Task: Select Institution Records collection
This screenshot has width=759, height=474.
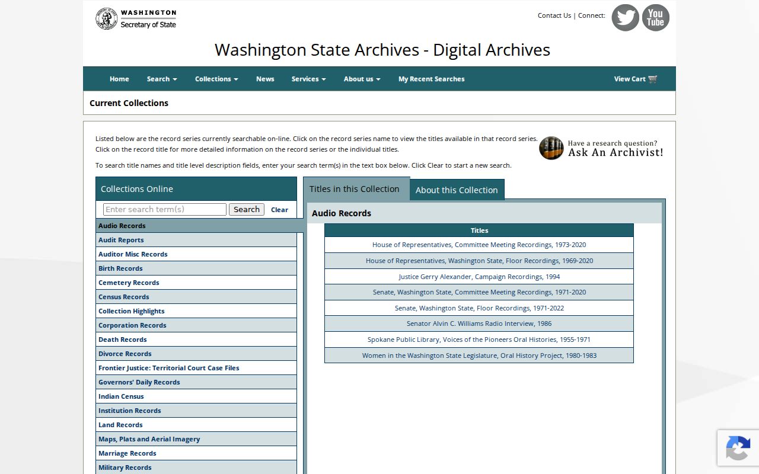Action: tap(196, 411)
